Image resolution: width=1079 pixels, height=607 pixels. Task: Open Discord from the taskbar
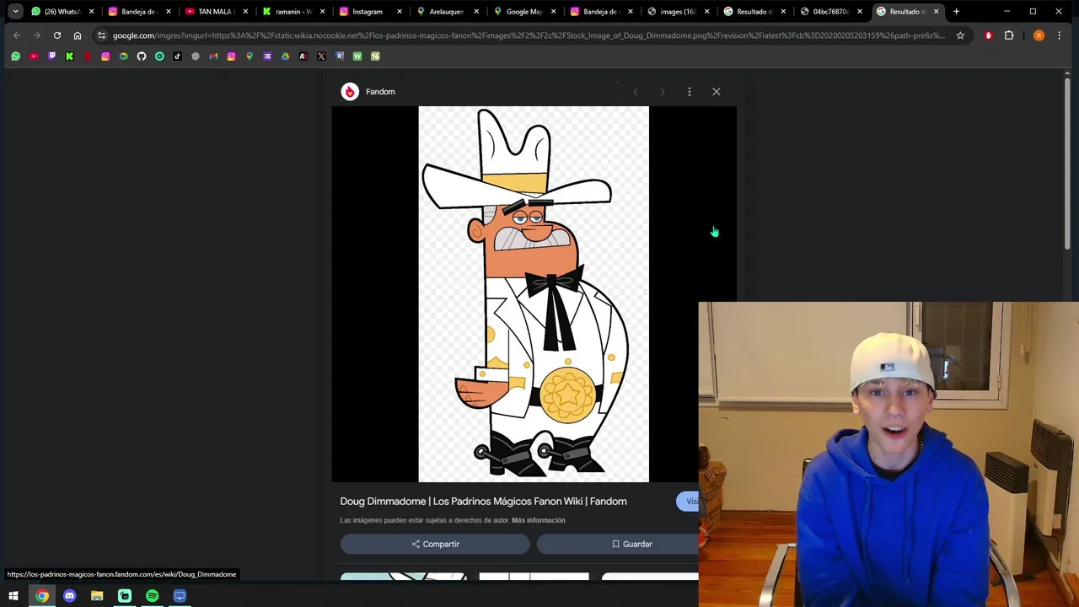[69, 596]
